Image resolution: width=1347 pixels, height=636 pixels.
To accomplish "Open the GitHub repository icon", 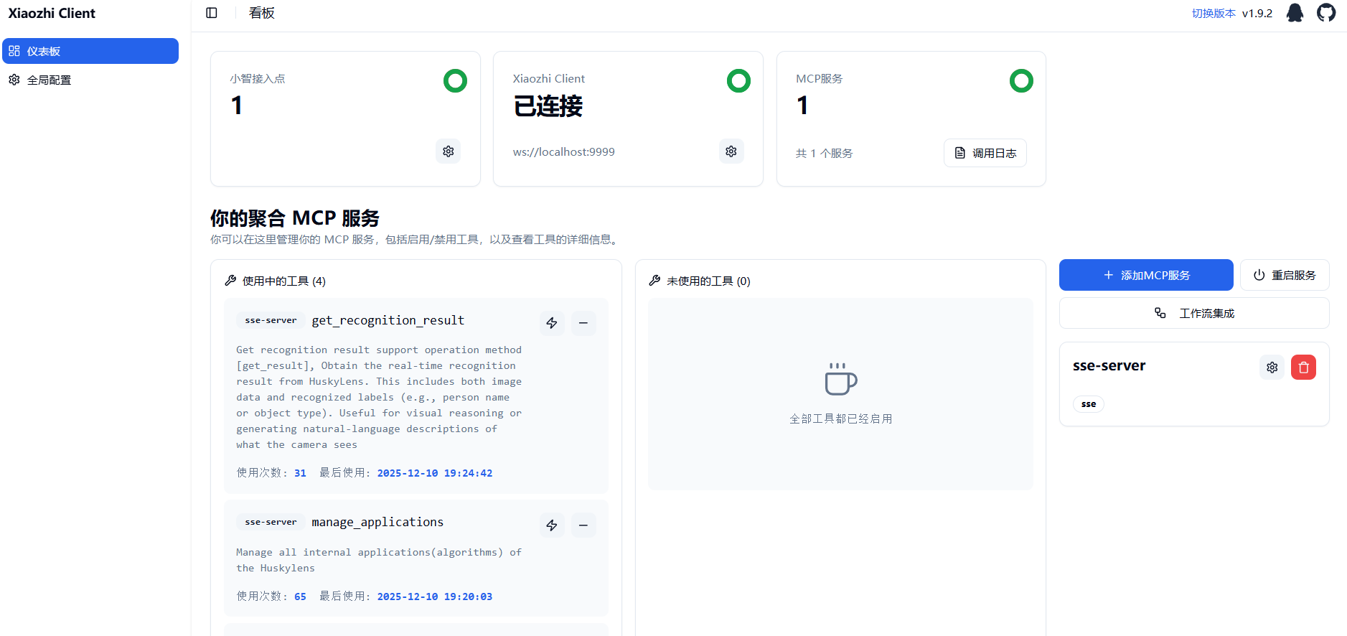I will point(1326,13).
